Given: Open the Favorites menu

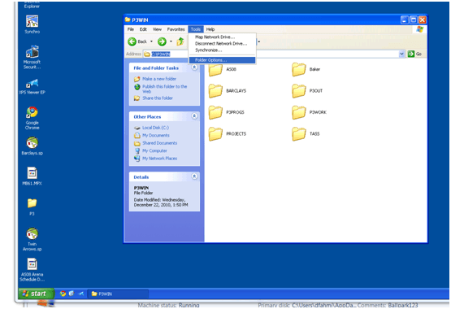Looking at the screenshot, I should tap(176, 29).
